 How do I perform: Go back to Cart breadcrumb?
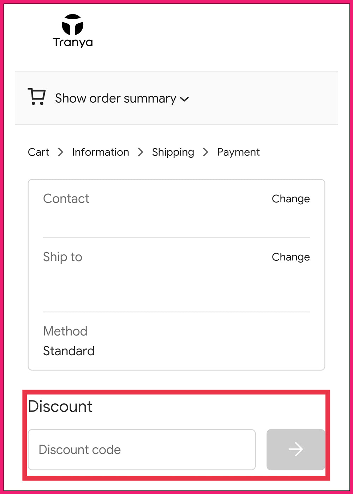38,152
